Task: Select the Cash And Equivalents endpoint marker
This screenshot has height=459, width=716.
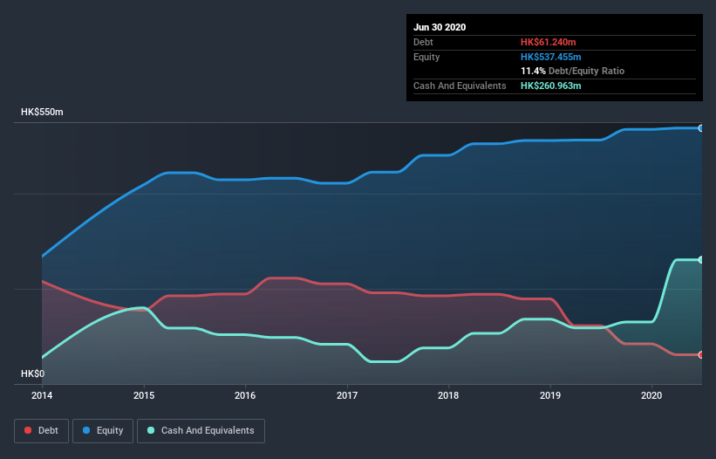Action: pyautogui.click(x=700, y=260)
